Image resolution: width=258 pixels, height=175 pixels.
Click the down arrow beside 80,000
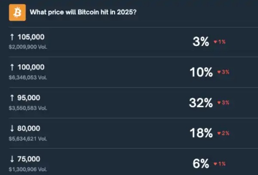coord(12,128)
